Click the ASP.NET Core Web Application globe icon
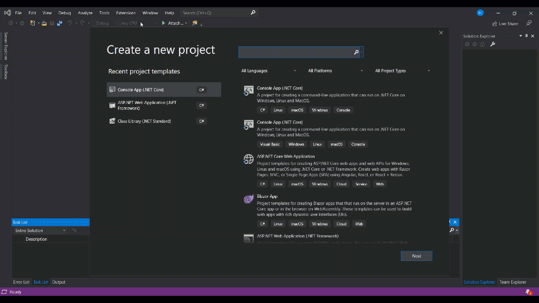Screen dimensions: 539x303 click(x=248, y=159)
